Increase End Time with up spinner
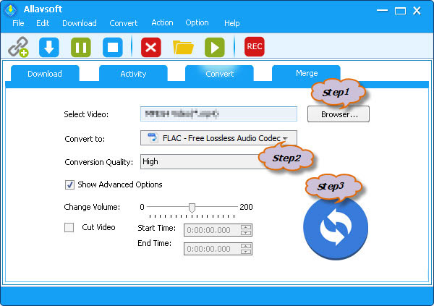434x306 pixels. click(246, 246)
